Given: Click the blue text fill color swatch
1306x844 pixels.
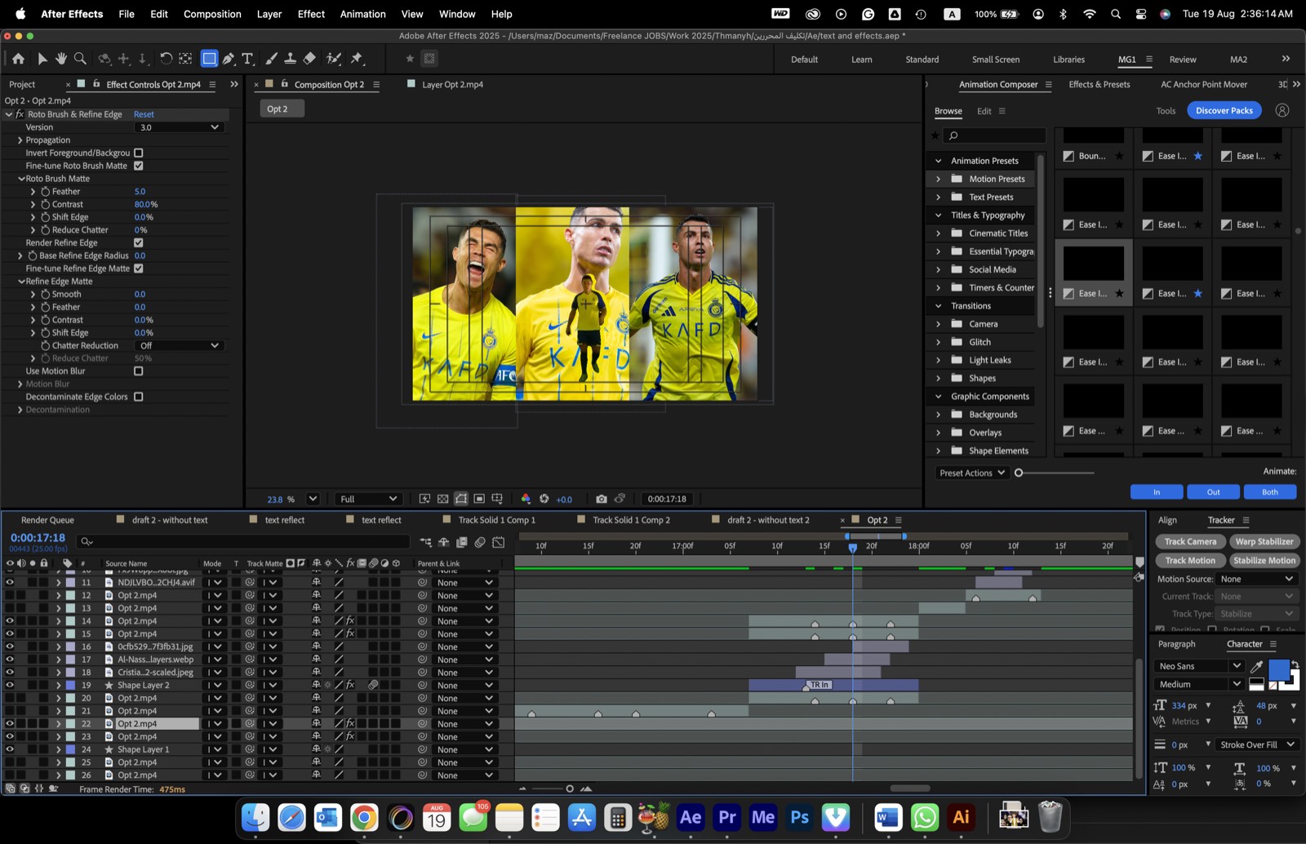Looking at the screenshot, I should pyautogui.click(x=1278, y=669).
